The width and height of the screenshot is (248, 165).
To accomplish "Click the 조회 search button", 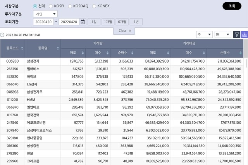I will tap(232, 6).
